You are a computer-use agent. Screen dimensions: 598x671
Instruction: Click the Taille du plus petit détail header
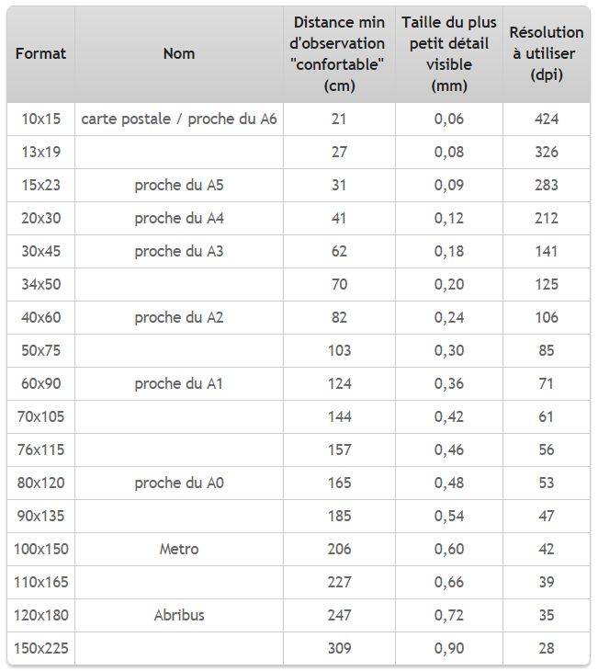tap(448, 54)
